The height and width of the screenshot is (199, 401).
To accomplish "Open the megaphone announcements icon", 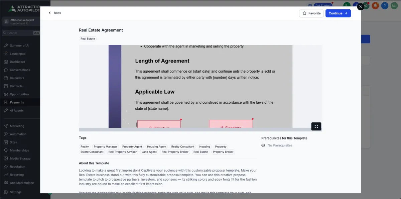I will tap(366, 5).
